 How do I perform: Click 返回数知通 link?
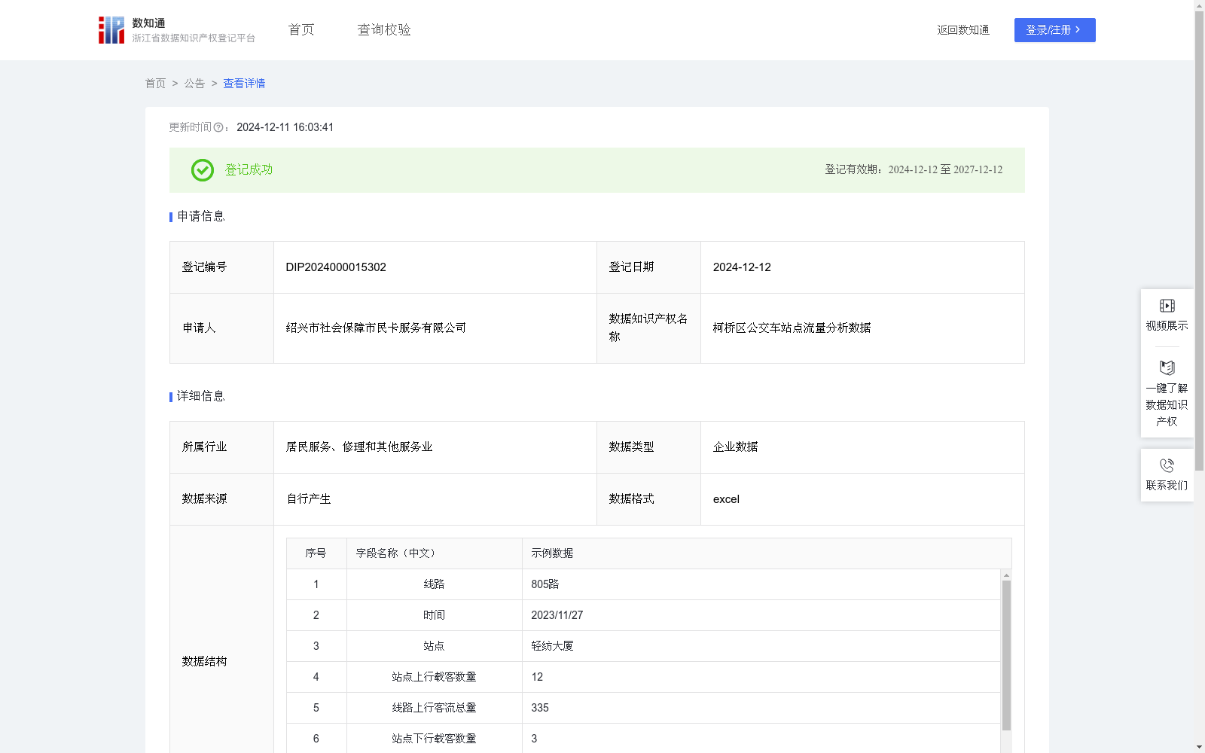coord(963,30)
